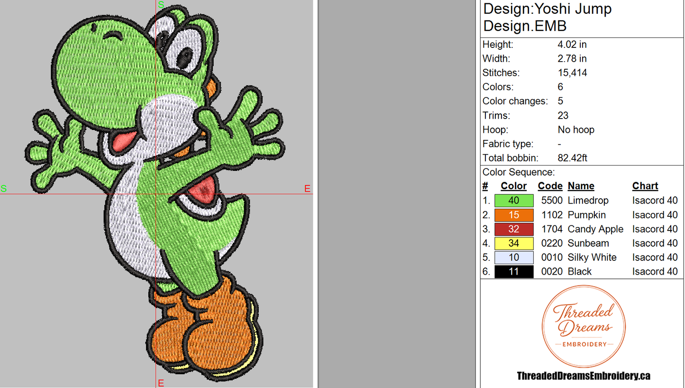Click the Pumpkin color swatch 15
Screen dimensions: 685x388
click(x=514, y=215)
